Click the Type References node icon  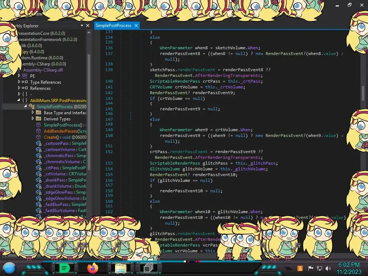25,82
